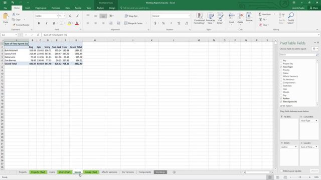Pick the Font Color red A

tap(77, 23)
